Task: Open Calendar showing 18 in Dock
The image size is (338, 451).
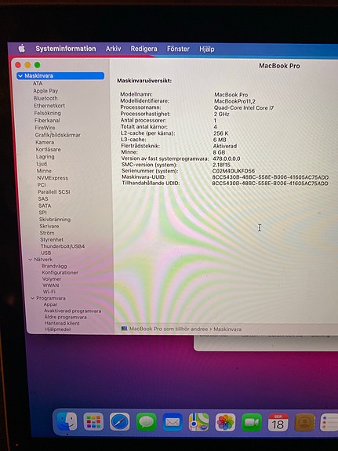Action: (x=278, y=422)
